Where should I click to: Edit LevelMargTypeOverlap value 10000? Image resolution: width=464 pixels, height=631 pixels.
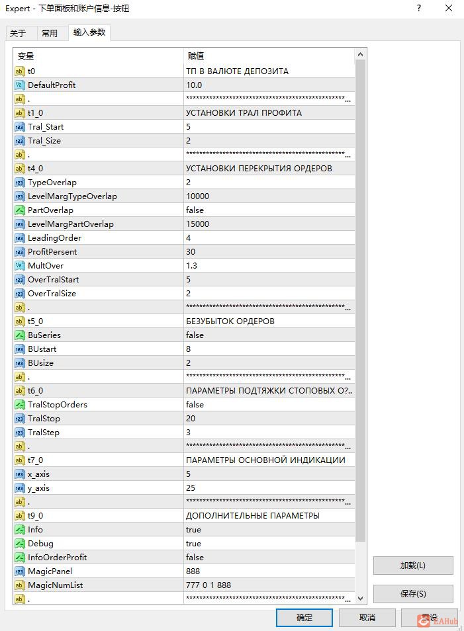(269, 196)
